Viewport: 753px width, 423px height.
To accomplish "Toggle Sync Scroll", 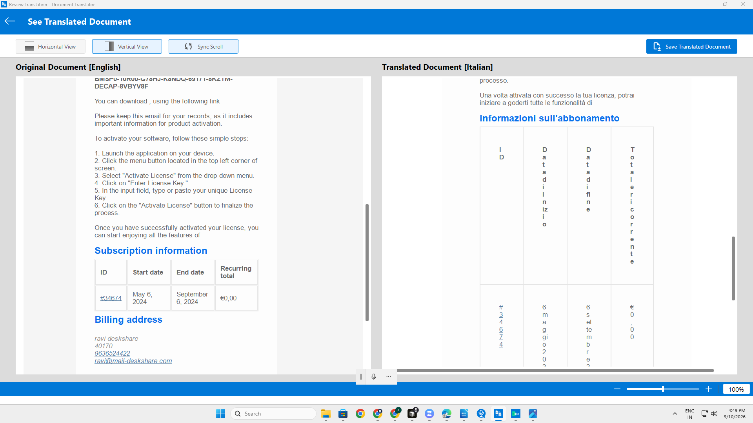I will tap(204, 46).
